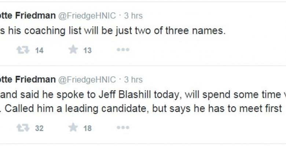Screen dimensions: 286x146
Task: Retweet the Jeff Blashill tweet
Action: pos(23,127)
